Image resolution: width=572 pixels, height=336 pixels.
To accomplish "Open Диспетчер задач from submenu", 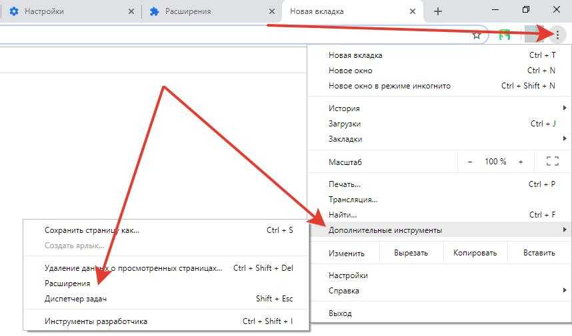I will click(x=75, y=299).
